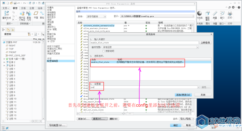Select the 平面 plane tool
Screen dimensions: 242x131
(36, 13)
